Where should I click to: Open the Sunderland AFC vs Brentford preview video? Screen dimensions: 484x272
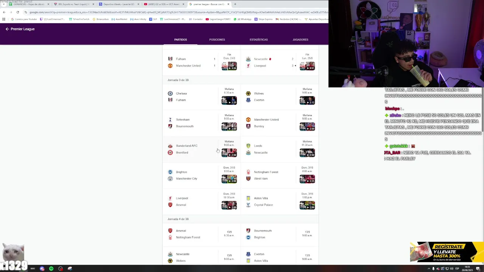click(229, 153)
